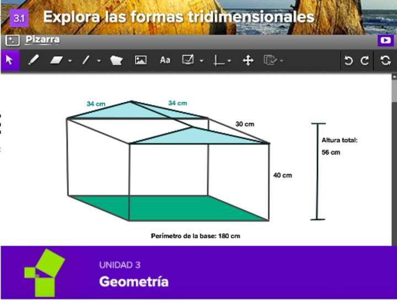Pick the straight line tool
The image size is (397, 300).
tap(85, 61)
